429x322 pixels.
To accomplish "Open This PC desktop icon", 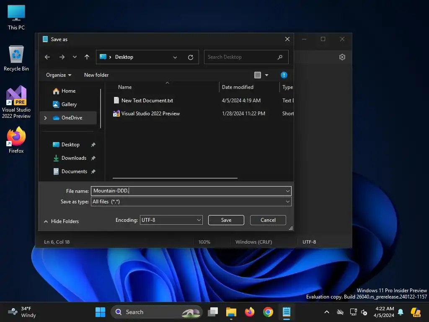I will coord(16,17).
